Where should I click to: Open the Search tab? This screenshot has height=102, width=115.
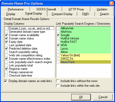(x=104, y=14)
